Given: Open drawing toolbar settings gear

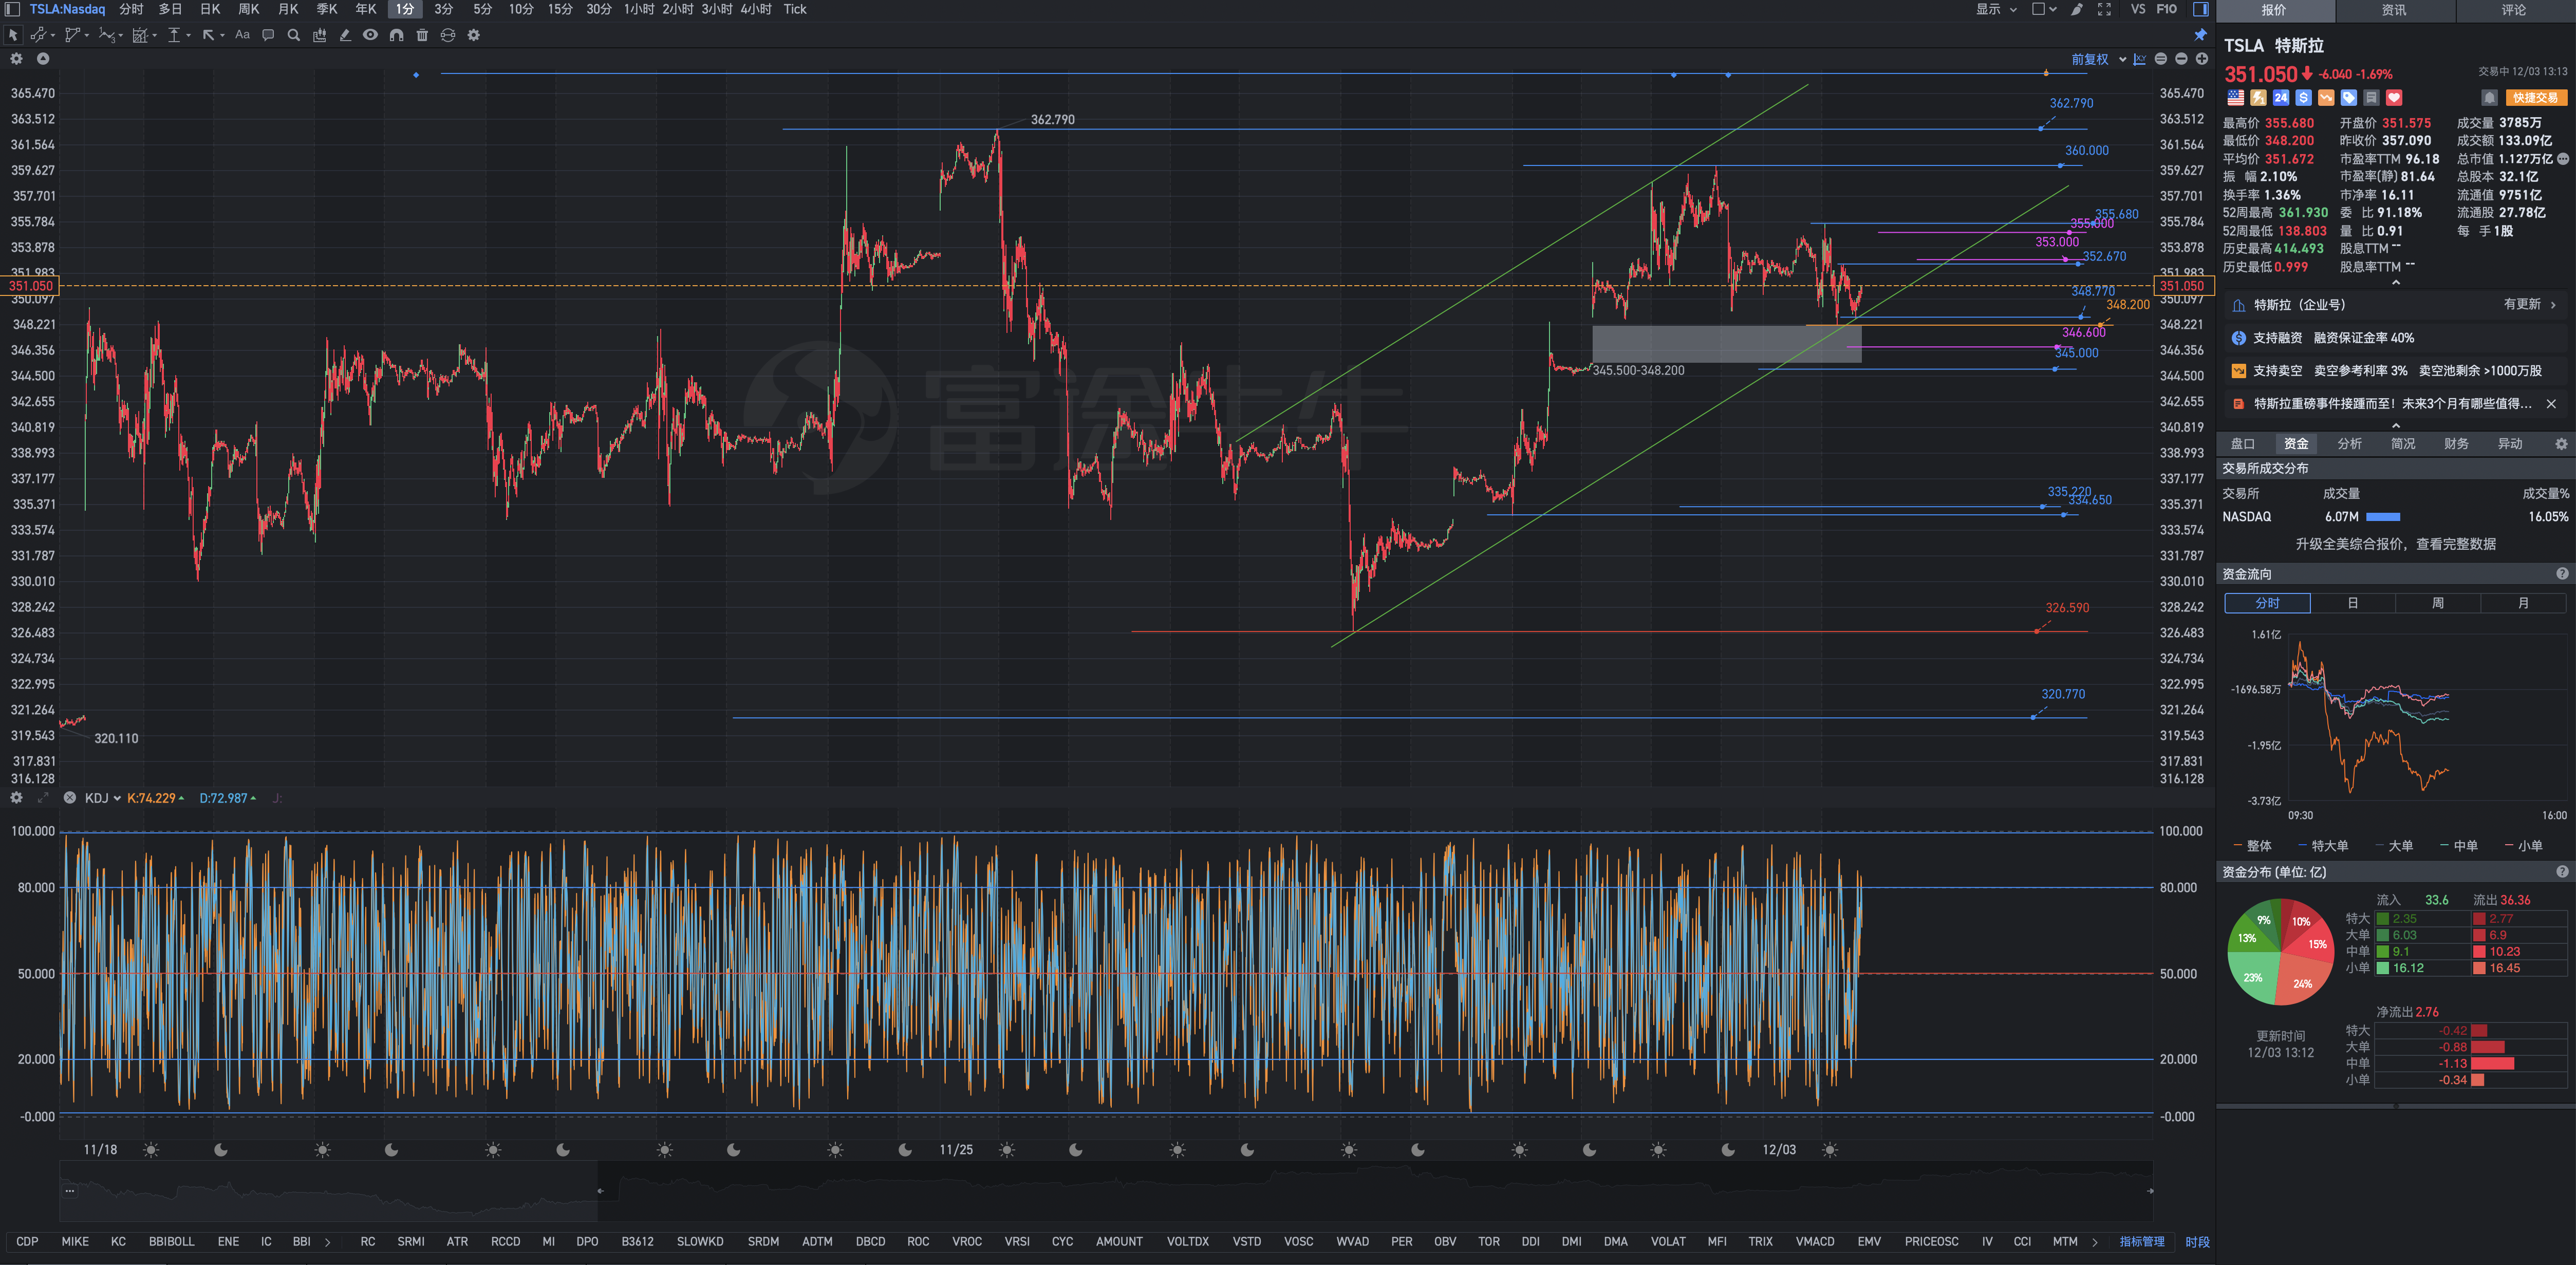Looking at the screenshot, I should (474, 35).
